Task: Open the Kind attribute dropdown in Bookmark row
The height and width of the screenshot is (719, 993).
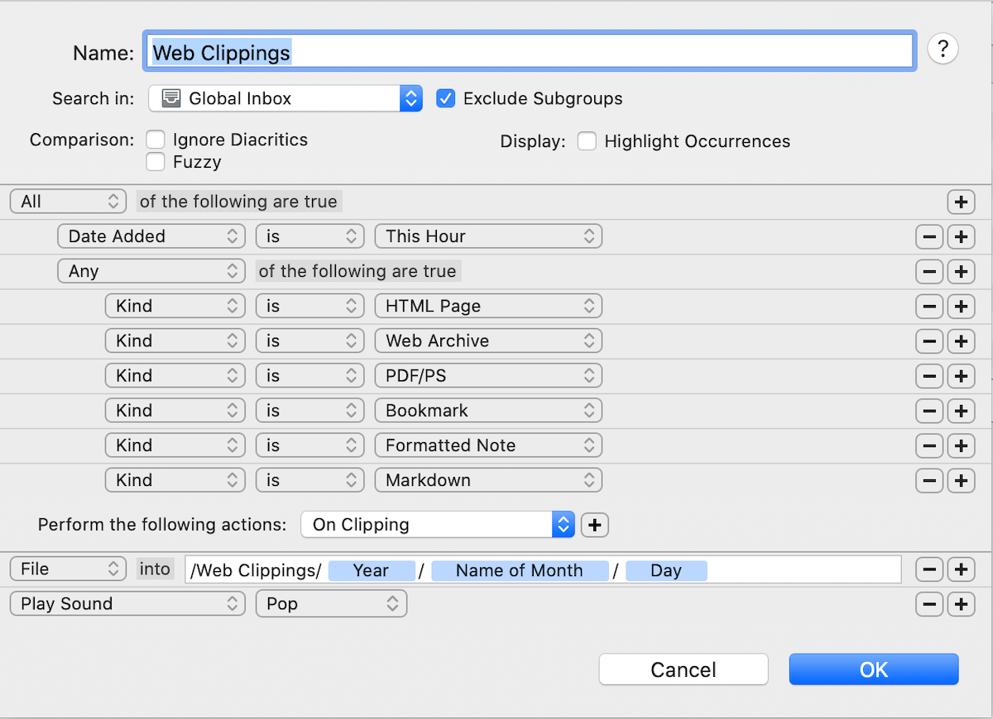Action: [175, 410]
